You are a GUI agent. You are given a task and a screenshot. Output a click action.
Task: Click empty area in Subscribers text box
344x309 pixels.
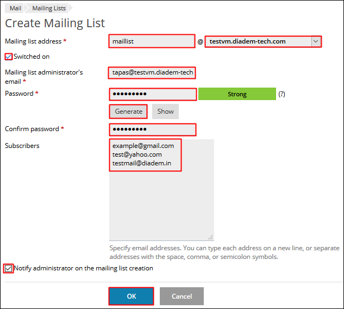(161, 207)
